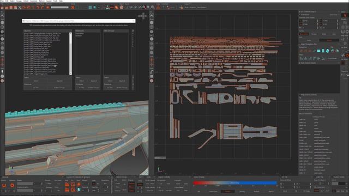Click Select under the Materials list
The width and height of the screenshot is (349, 196).
(x=82, y=81)
